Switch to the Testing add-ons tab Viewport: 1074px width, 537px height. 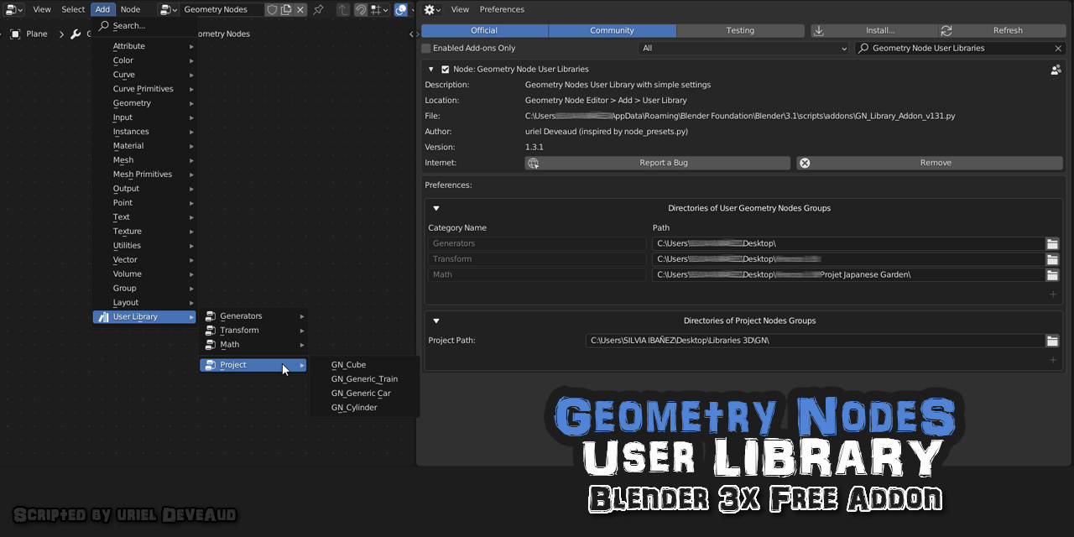coord(740,30)
